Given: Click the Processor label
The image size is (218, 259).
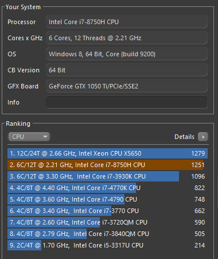Looking at the screenshot, I should [x=22, y=22].
